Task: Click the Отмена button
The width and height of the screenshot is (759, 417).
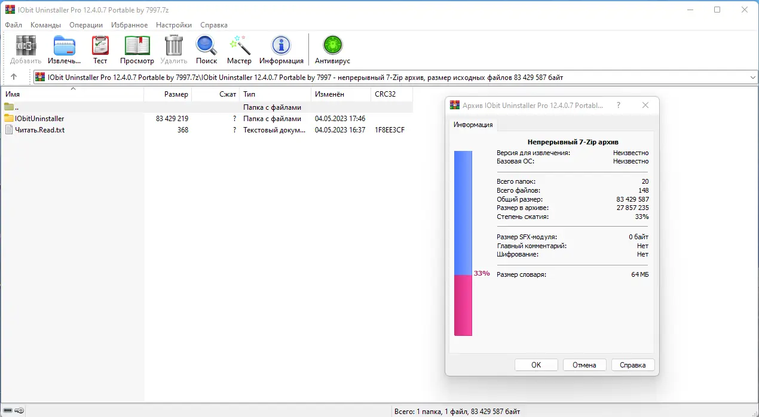Action: point(584,365)
